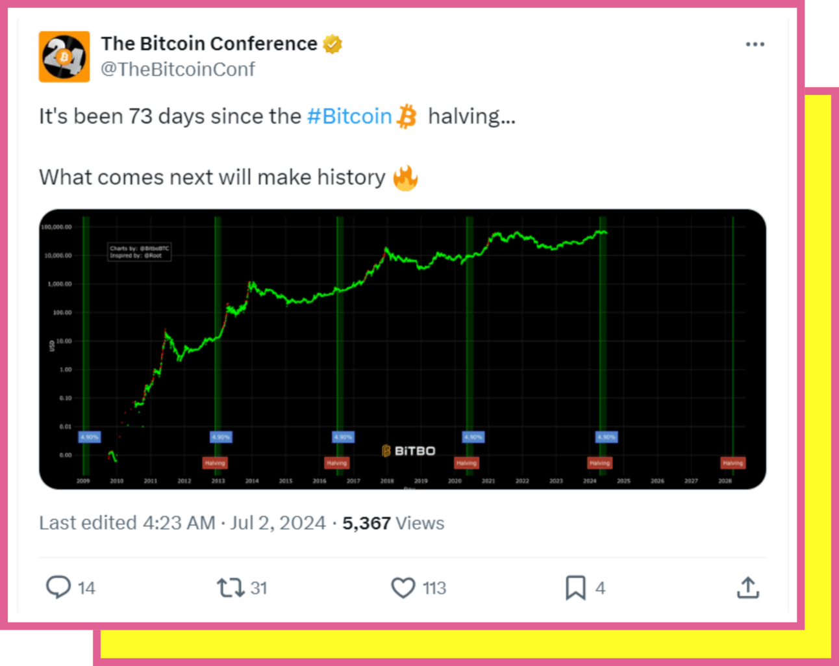Screen dimensions: 839x666
Task: Click the BITBO logo on the chart
Action: (408, 451)
